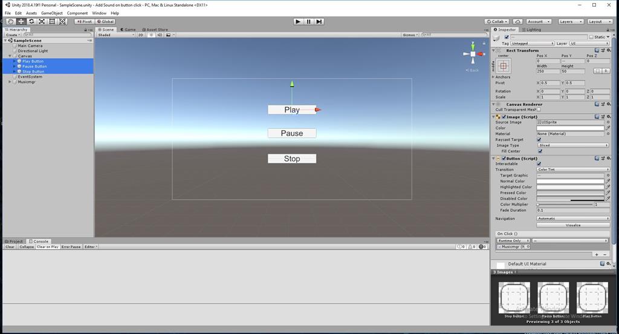Open the Layer dropdown showing UI
Screen dimensions: 619x334
[590, 43]
